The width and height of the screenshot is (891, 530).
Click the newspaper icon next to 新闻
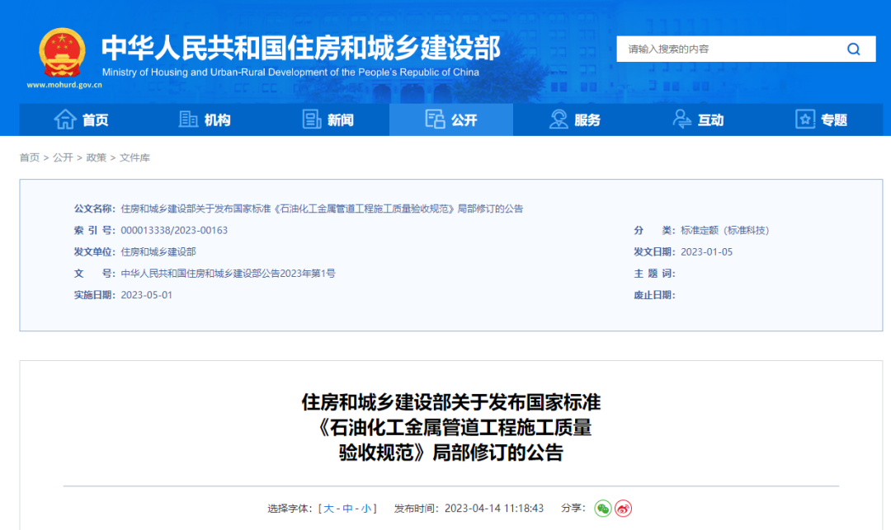tap(311, 119)
